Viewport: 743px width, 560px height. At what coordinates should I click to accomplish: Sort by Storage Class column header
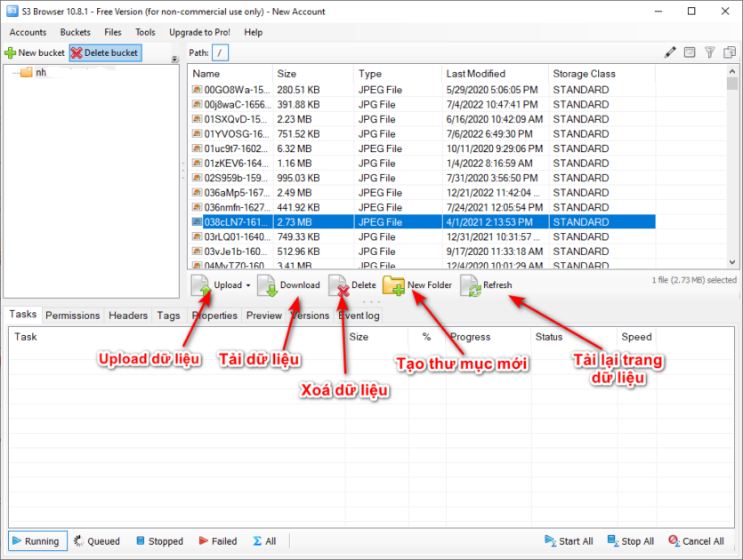point(602,74)
